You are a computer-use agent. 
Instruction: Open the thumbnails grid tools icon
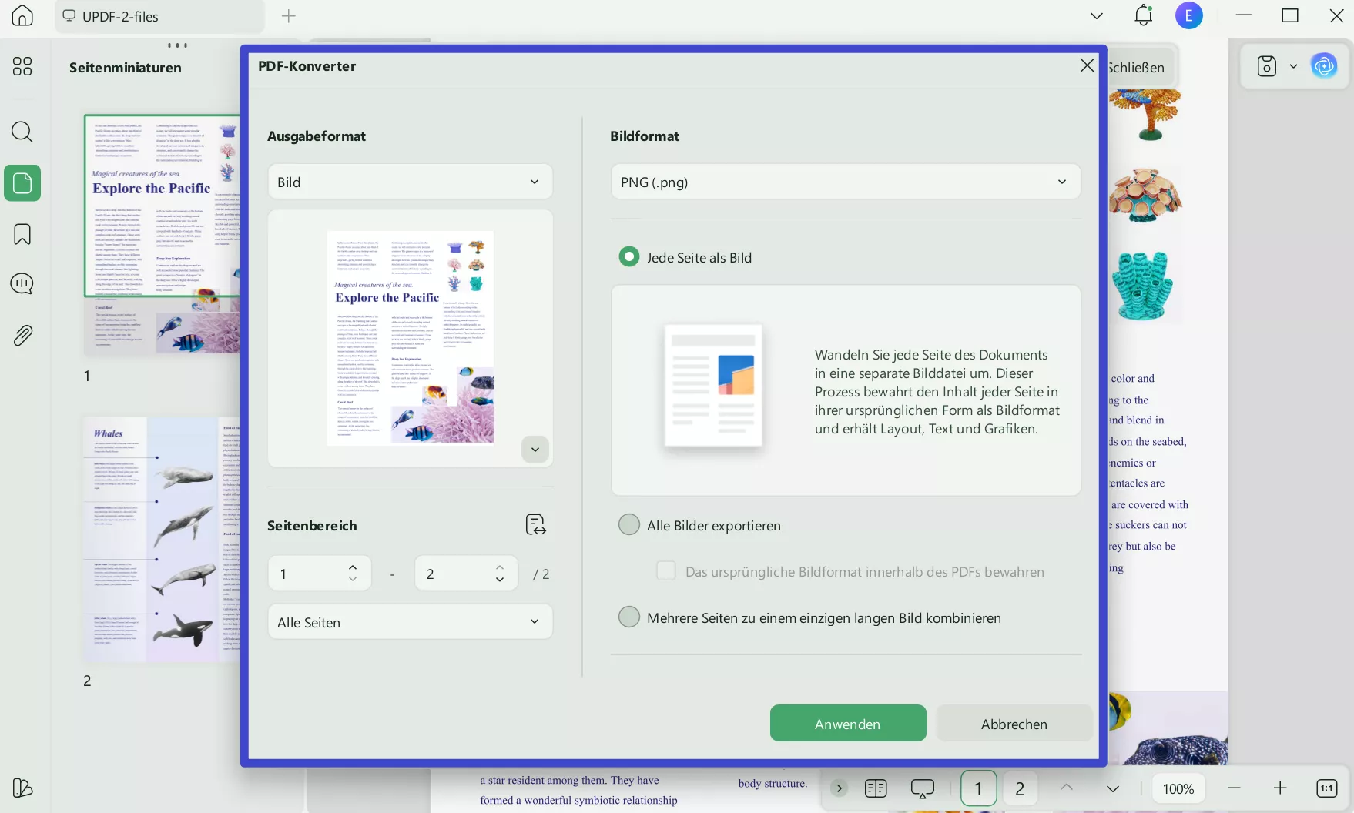click(x=22, y=67)
